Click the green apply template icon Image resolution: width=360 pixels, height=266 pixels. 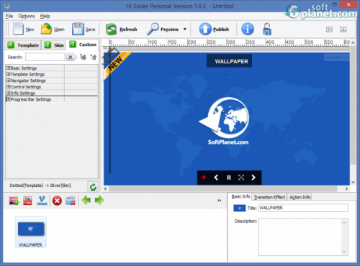[93, 186]
